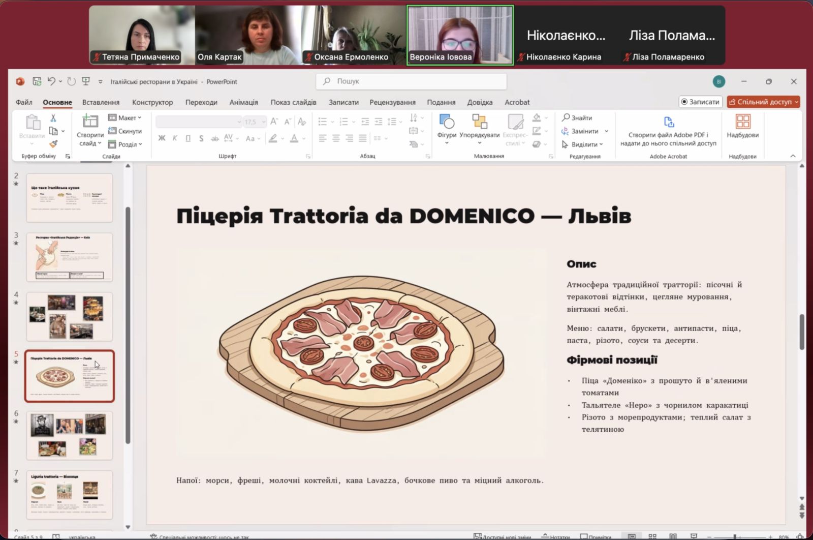813x540 pixels.
Task: Switch to the Конструктор tab
Action: [x=152, y=102]
